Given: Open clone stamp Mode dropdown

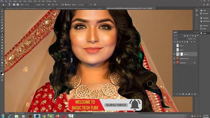Looking at the screenshot, I should (30, 5).
